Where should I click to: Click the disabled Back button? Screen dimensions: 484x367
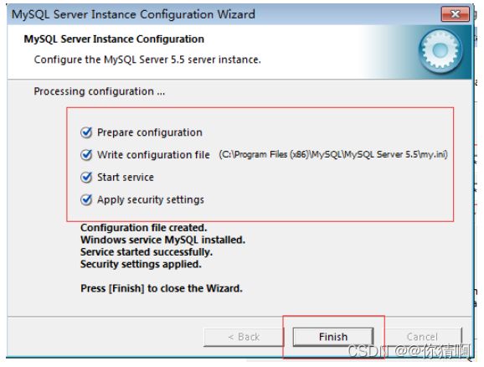244,337
